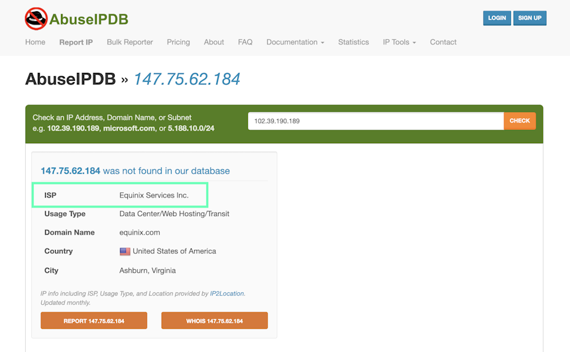Click the AbuseIPDB green logo text
Viewport: 570px width, 352px height.
pos(89,19)
